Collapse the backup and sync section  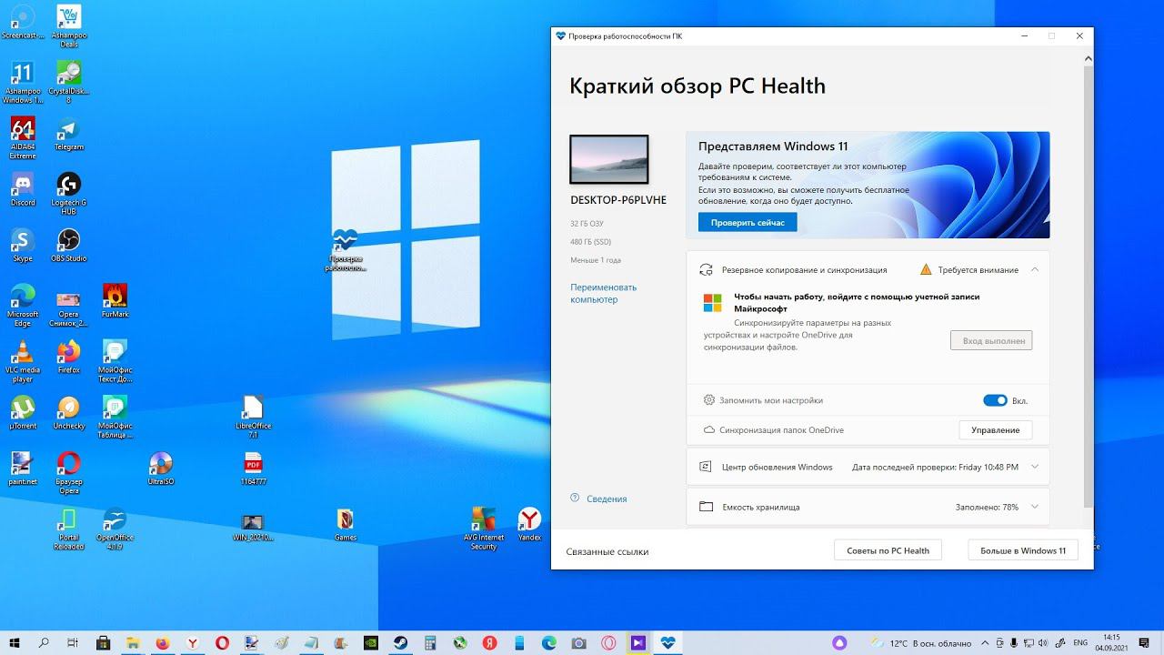(x=1035, y=270)
